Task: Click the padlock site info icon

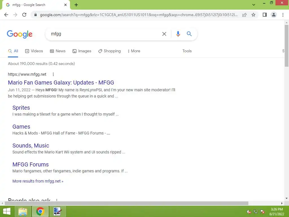Action: (36, 15)
